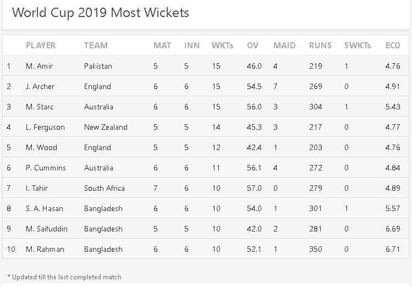Click the TEAM column header
Screen dimensions: 412x287
(96, 46)
